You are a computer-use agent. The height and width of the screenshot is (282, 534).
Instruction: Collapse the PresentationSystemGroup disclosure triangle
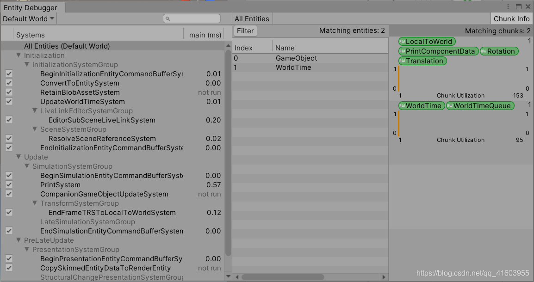[x=26, y=249]
